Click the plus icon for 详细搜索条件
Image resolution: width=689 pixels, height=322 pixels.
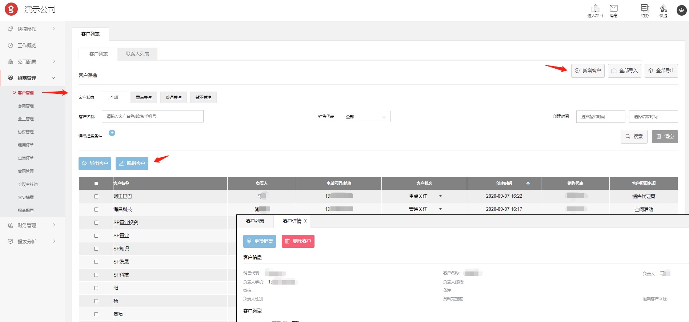(x=112, y=133)
